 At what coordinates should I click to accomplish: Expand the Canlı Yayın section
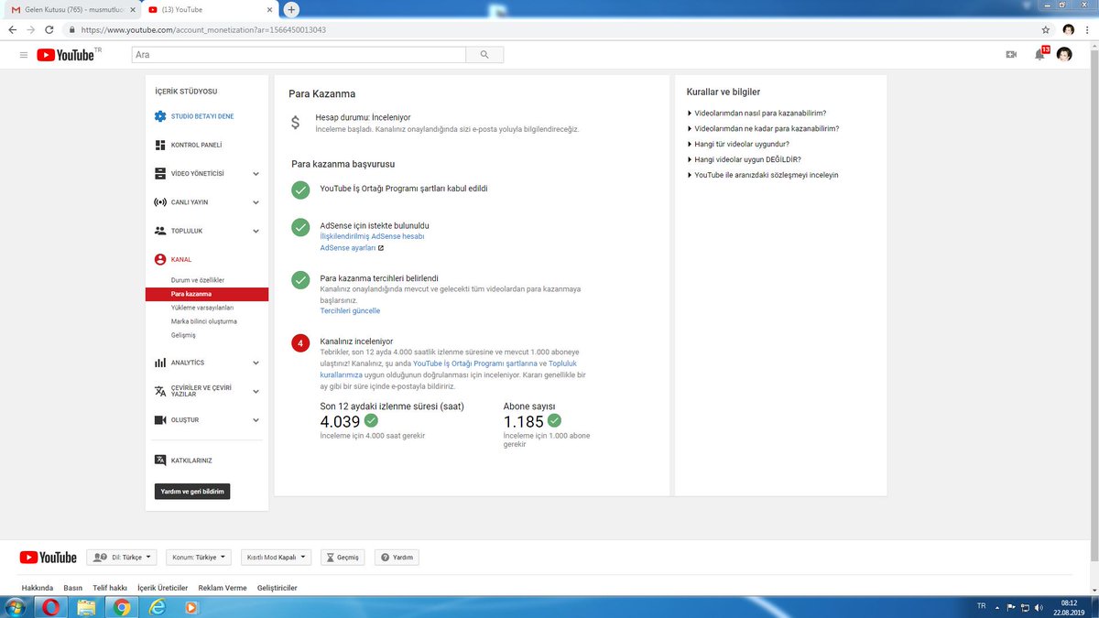tap(256, 202)
